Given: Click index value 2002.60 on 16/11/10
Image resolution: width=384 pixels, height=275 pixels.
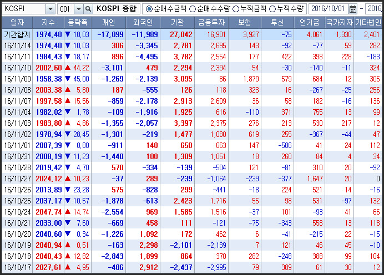Looking at the screenshot, I should coord(49,68).
